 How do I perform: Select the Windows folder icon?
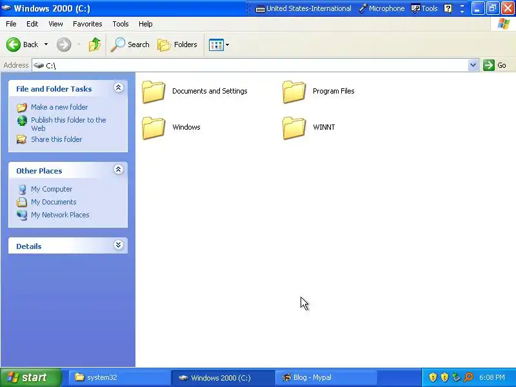(x=154, y=128)
